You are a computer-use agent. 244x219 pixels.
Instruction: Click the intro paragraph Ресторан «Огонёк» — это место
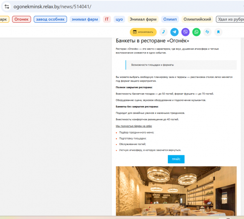167,51
